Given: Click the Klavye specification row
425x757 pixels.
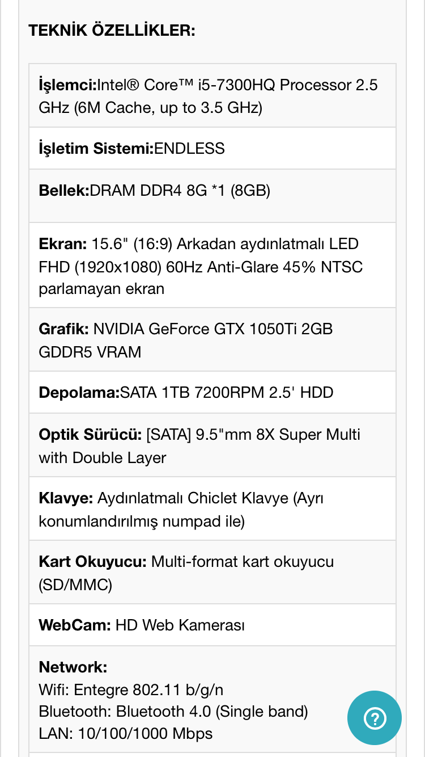Looking at the screenshot, I should 212,508.
